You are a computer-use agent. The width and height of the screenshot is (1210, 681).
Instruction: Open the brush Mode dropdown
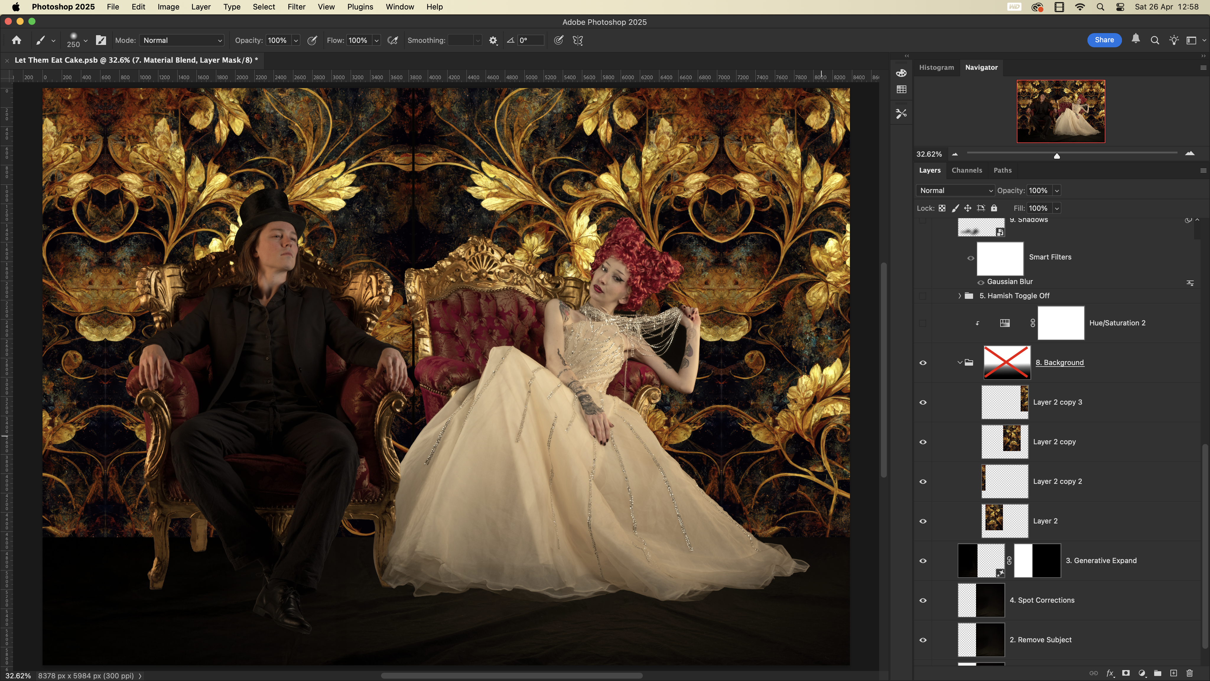(182, 40)
